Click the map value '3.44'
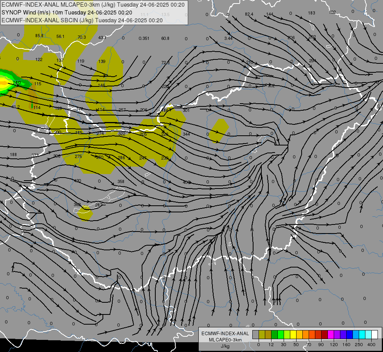Viewport: 383px width, 352px height. coord(228,38)
